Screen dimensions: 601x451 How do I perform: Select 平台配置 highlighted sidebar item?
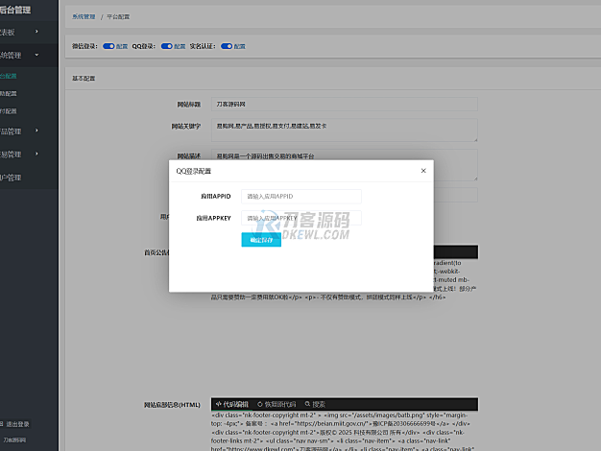pos(8,75)
